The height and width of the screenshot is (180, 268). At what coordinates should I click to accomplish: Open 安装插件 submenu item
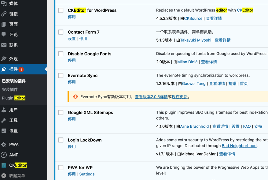[10, 89]
